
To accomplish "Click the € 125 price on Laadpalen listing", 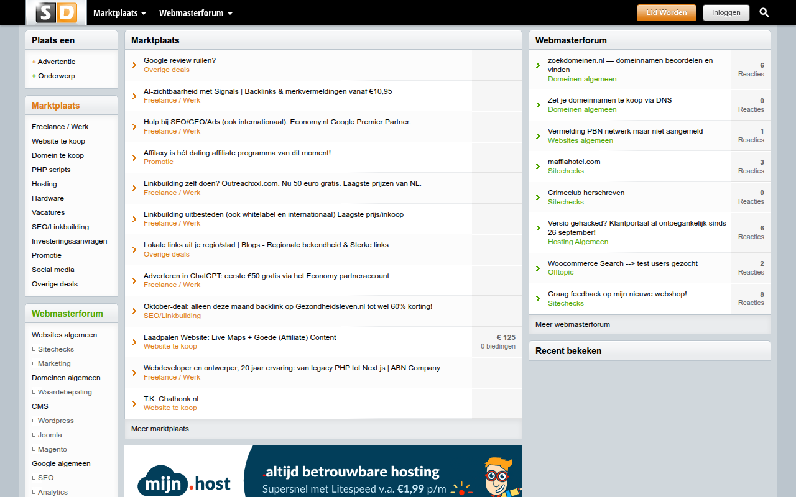I will pos(506,337).
